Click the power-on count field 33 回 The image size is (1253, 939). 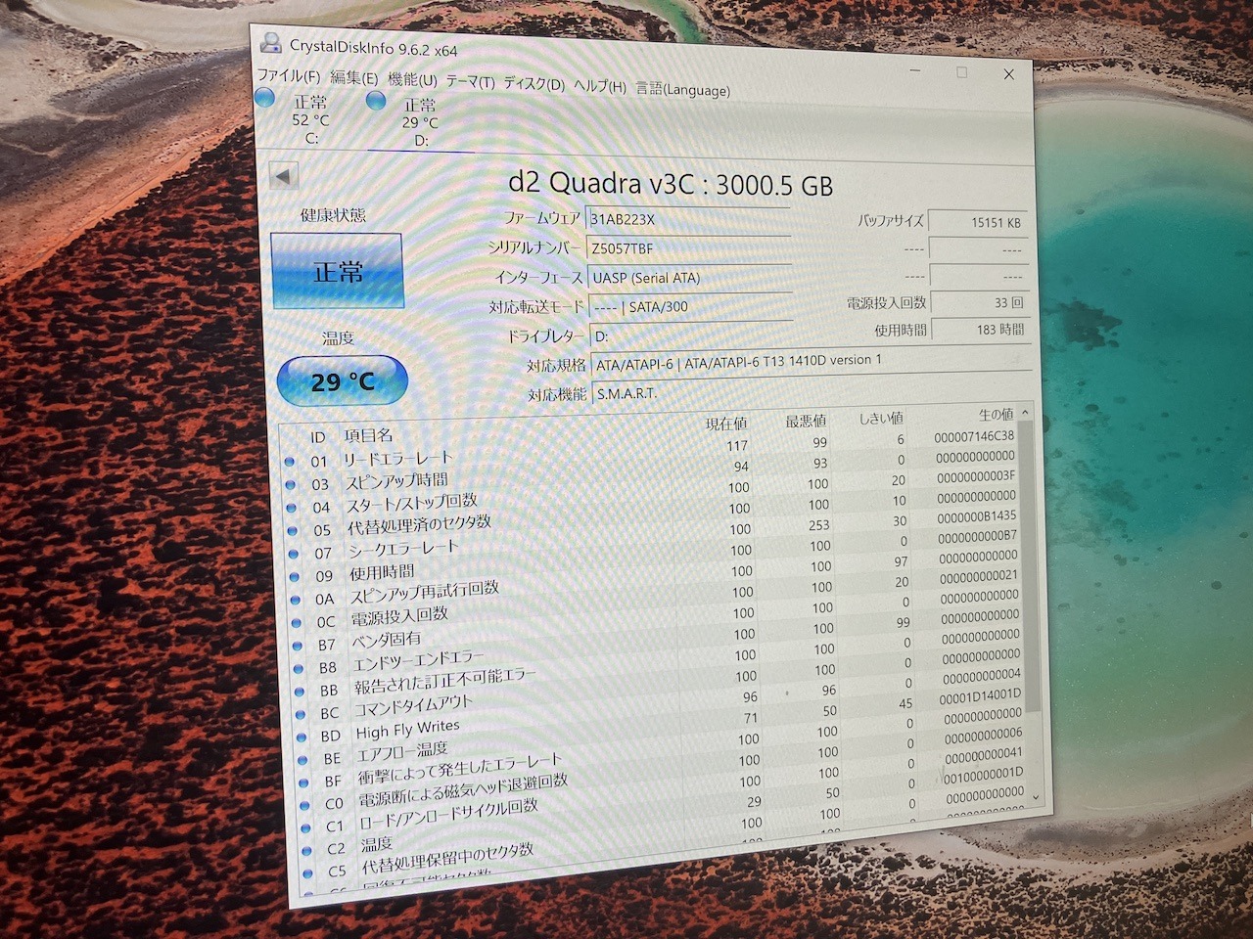coord(978,303)
